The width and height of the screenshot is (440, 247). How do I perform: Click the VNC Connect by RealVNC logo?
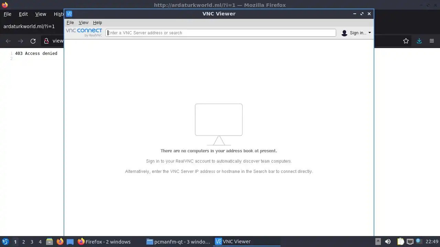[84, 33]
